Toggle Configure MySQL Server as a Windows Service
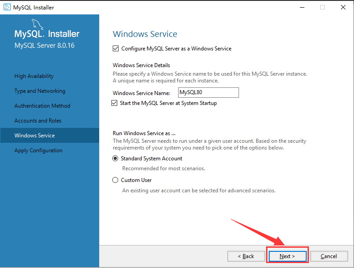This screenshot has height=268, width=354. pos(115,49)
